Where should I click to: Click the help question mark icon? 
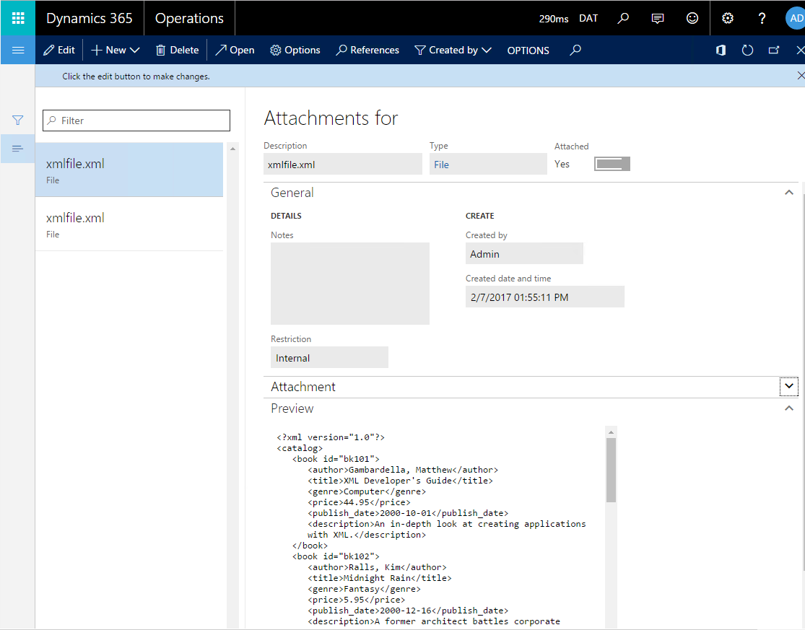(762, 18)
